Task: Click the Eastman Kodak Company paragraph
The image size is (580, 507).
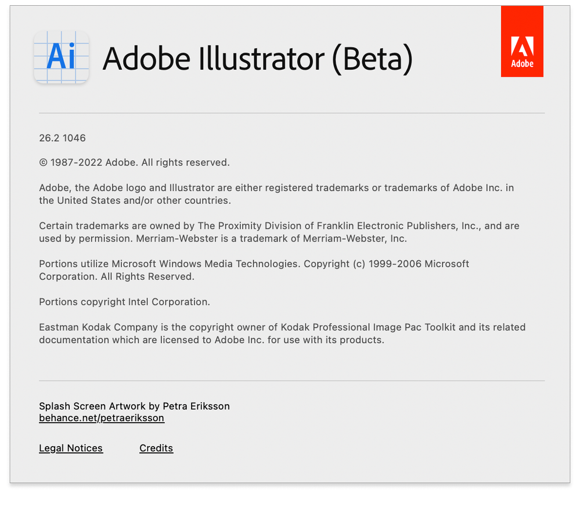Action: pos(282,333)
